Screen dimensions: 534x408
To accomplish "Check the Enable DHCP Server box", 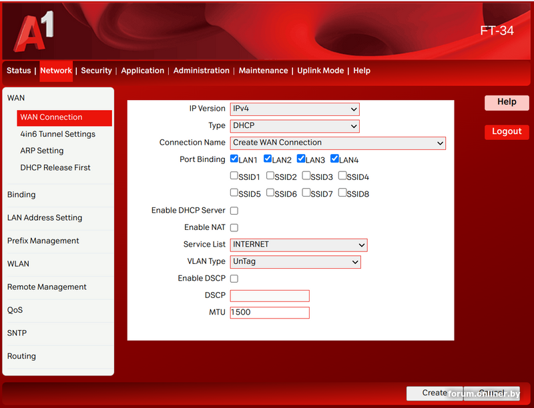I will [x=234, y=211].
